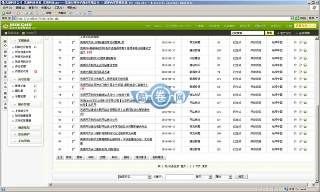Tick the checkbox for article 76
This screenshot has height=192, width=320.
click(x=73, y=59)
